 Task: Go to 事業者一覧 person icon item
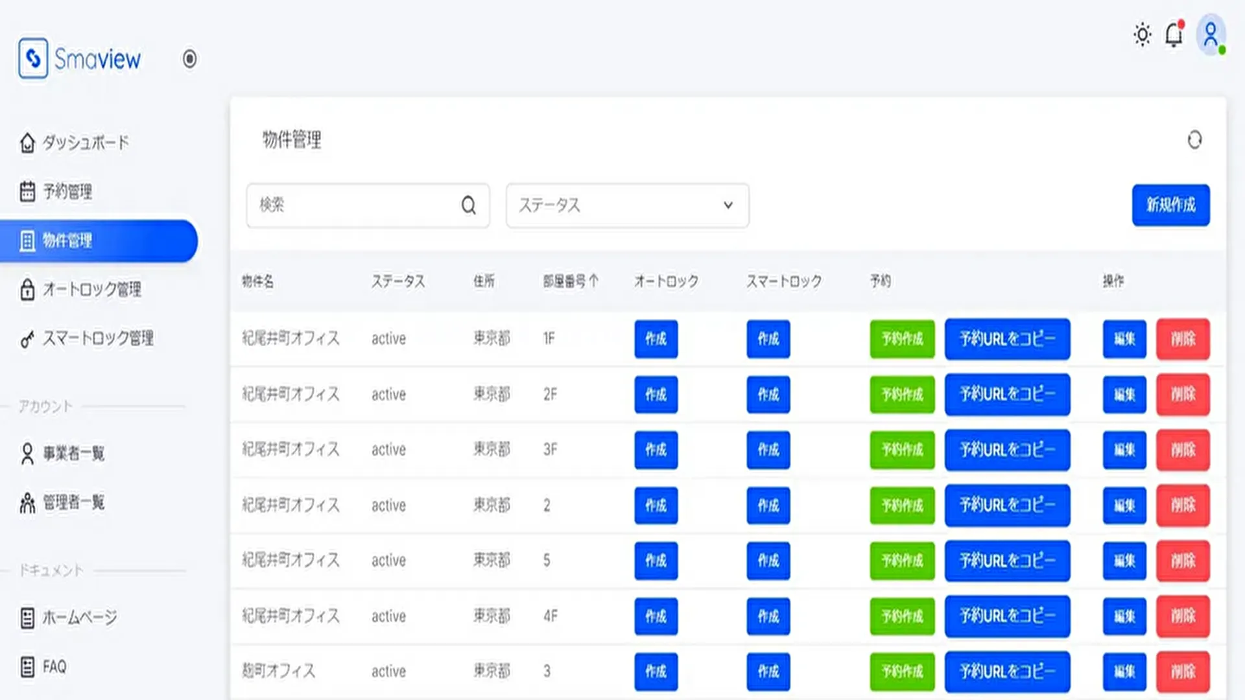click(x=73, y=454)
